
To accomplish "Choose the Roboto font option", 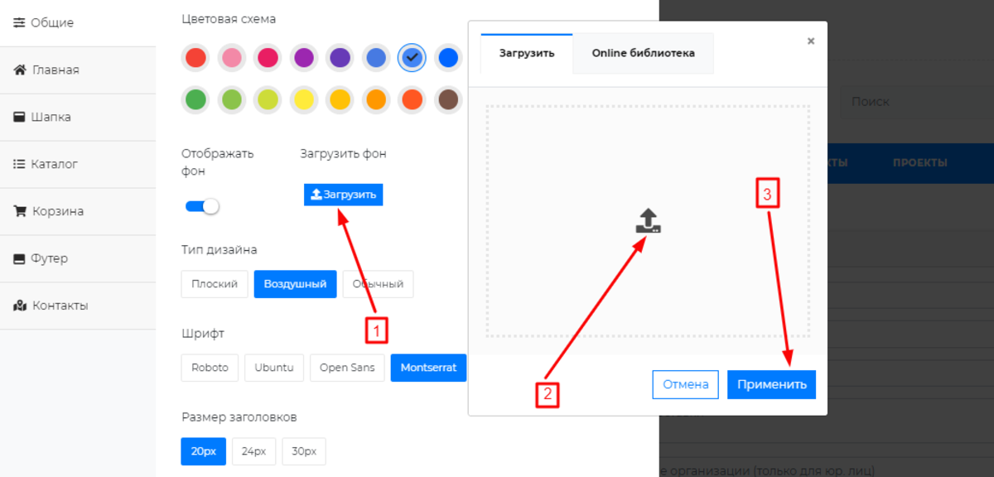I will [210, 368].
